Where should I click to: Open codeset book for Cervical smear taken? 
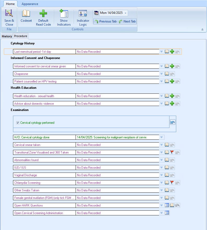(x=167, y=145)
